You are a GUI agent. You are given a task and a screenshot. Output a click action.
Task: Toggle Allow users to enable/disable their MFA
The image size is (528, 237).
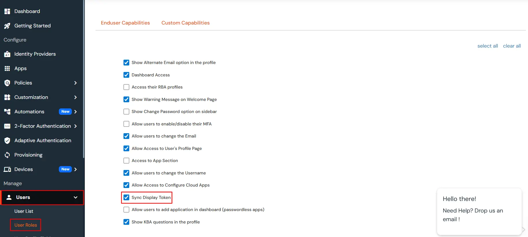coord(126,124)
